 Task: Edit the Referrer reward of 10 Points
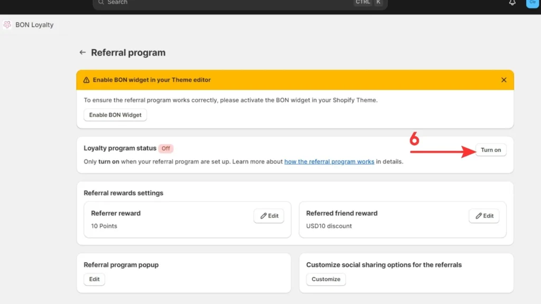point(268,215)
